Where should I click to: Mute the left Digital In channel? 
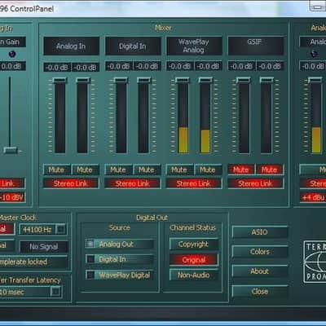118,170
